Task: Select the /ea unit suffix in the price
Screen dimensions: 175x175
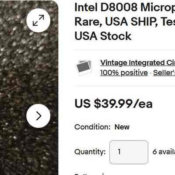Action: (x=143, y=104)
